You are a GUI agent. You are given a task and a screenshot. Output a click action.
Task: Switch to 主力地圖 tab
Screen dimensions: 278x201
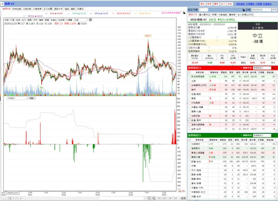coord(48,9)
